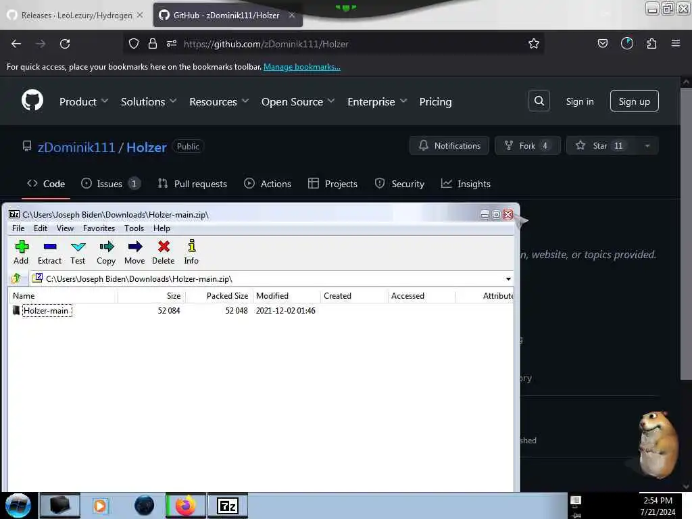Image resolution: width=692 pixels, height=519 pixels.
Task: Click the Extract toolbar icon
Action: coord(49,252)
